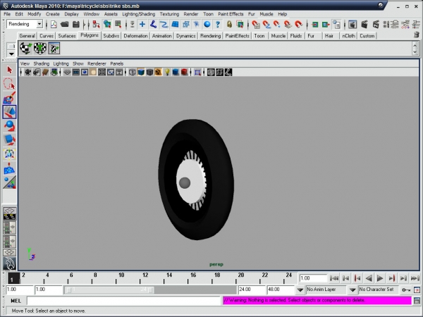Open the shelf options down arrow
This screenshot has height=317, width=423.
11,54
